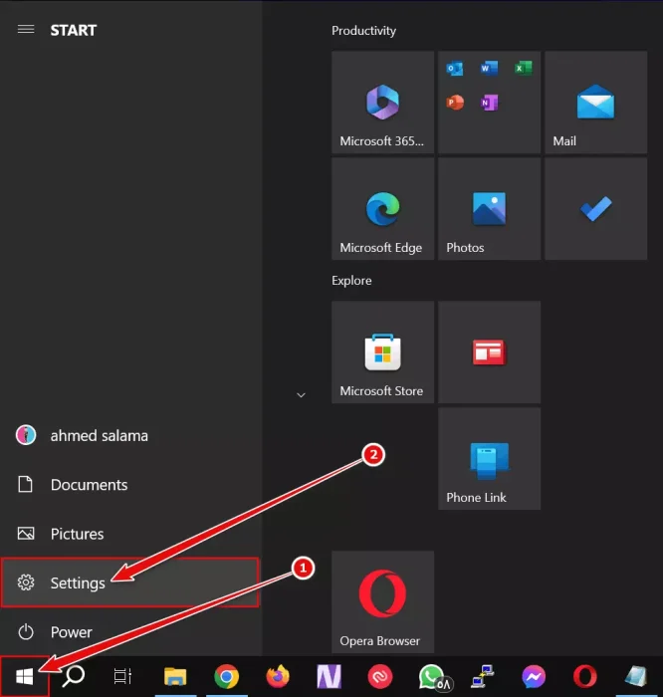Open the Pictures folder shortcut
Viewport: 663px width, 697px height.
131,534
